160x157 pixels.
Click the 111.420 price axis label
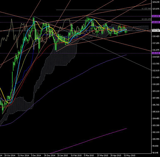(x=156, y=78)
